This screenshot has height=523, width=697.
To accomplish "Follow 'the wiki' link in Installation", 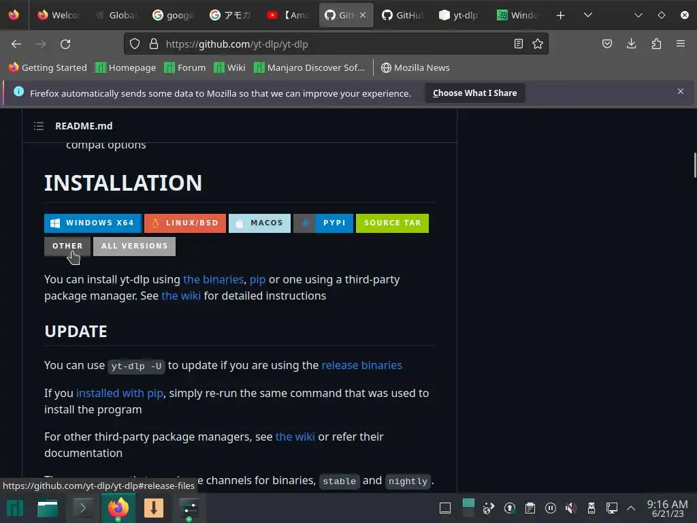I will coord(181,296).
